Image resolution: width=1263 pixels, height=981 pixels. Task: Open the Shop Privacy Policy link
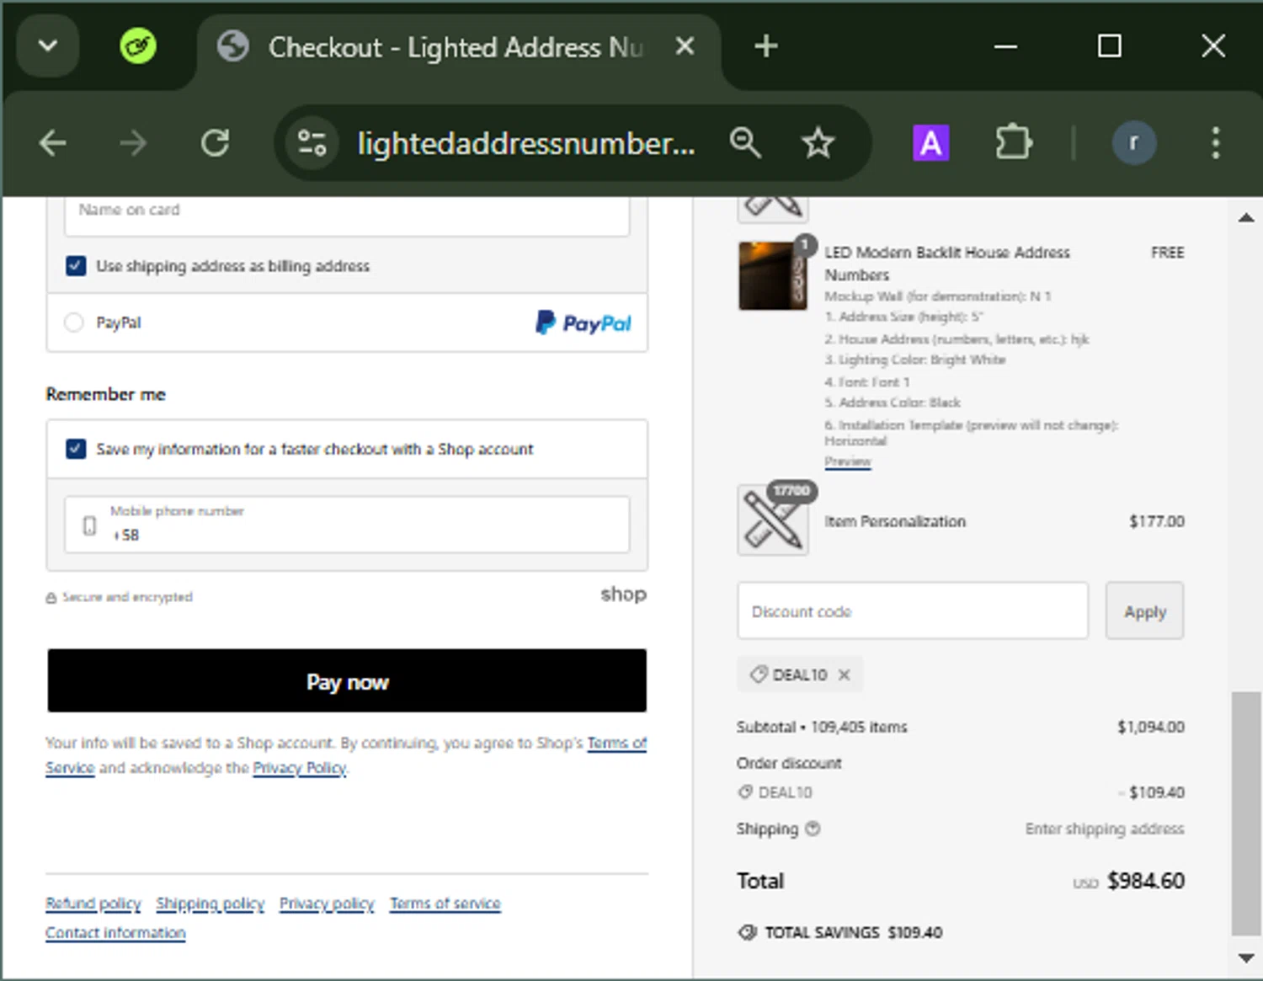tap(300, 768)
